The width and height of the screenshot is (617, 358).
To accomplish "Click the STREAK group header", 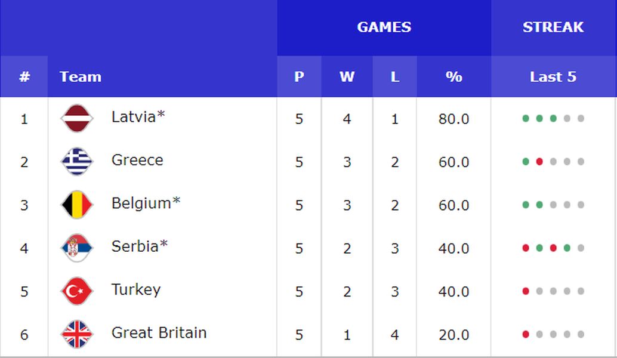I will pos(553,27).
